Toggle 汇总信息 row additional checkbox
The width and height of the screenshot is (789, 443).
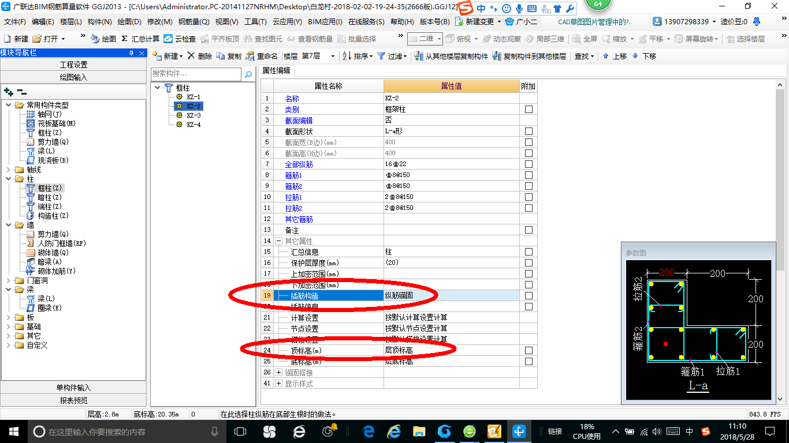click(529, 252)
